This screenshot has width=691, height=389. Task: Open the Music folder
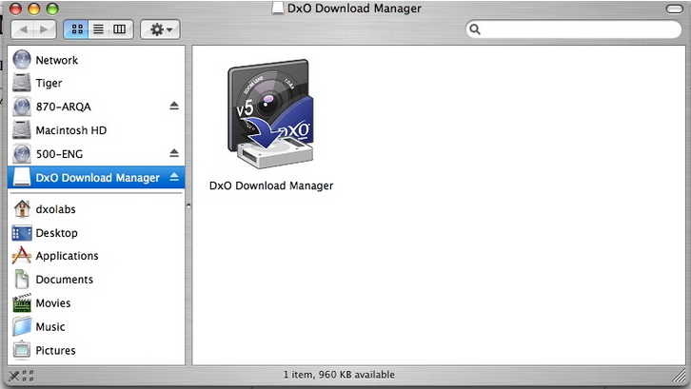(x=50, y=326)
